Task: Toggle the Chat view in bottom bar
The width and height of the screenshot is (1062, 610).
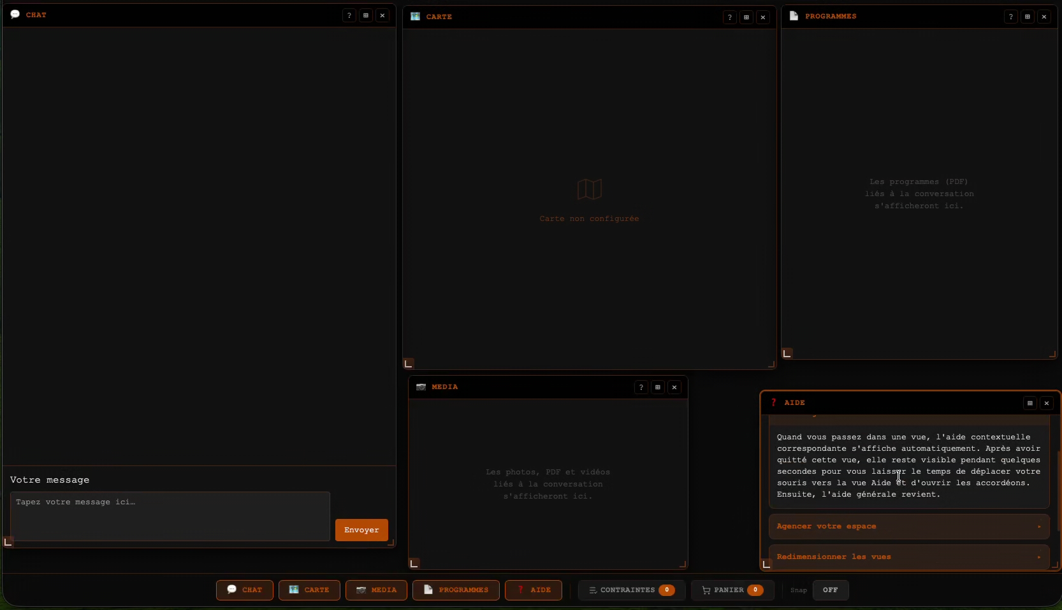Action: point(245,590)
